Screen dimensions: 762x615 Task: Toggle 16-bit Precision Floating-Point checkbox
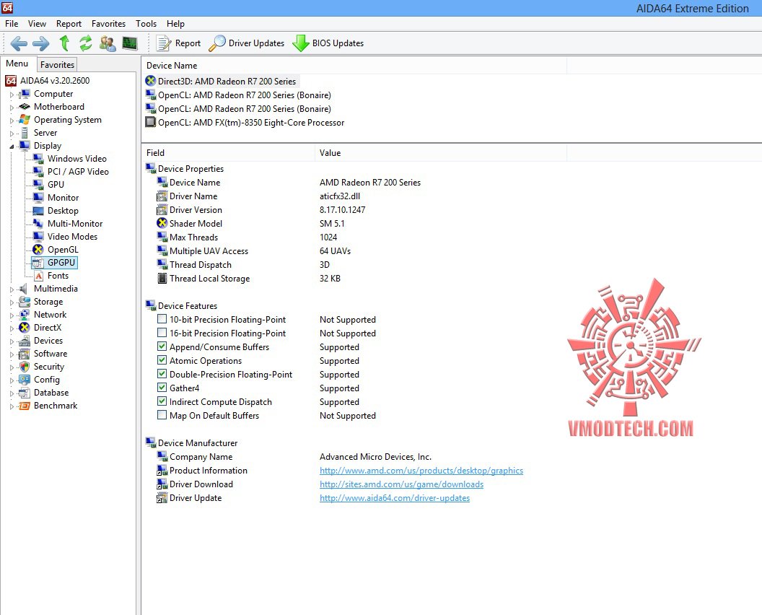pos(162,333)
